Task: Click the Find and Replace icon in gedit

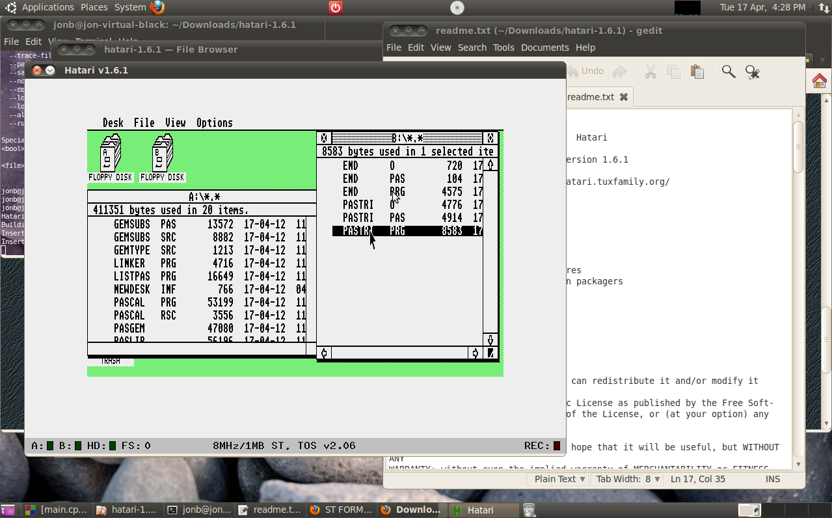Action: coord(752,72)
